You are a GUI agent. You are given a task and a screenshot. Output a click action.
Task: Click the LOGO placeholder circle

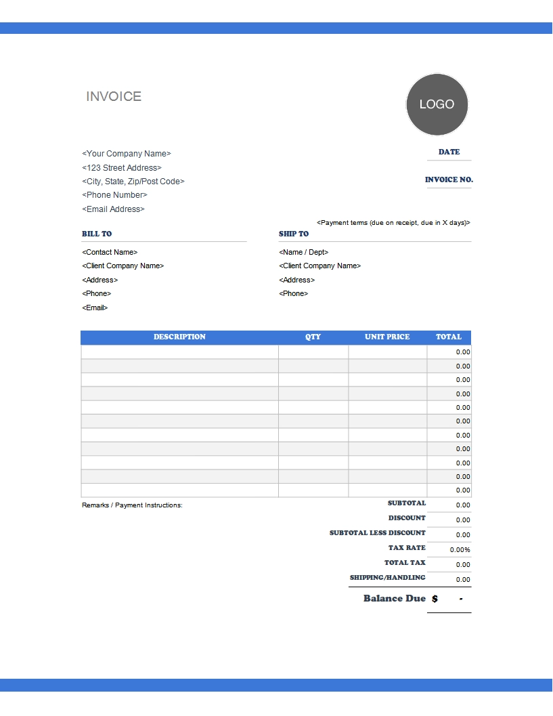(x=437, y=104)
